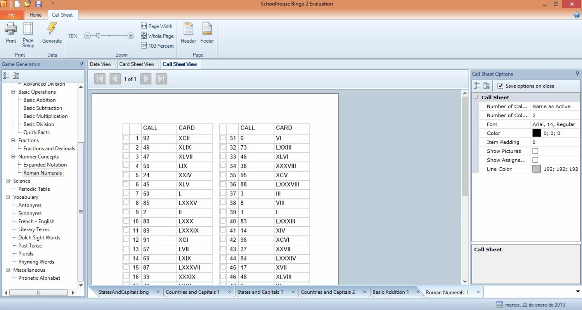The width and height of the screenshot is (582, 310).
Task: Check the box for call row 42 (96)
Action: point(223,239)
